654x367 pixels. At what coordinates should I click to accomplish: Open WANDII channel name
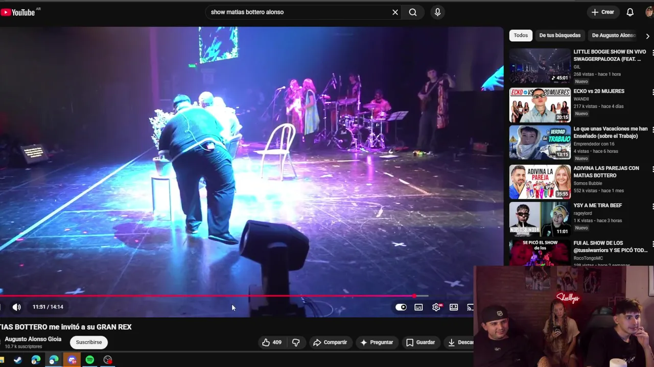point(581,99)
